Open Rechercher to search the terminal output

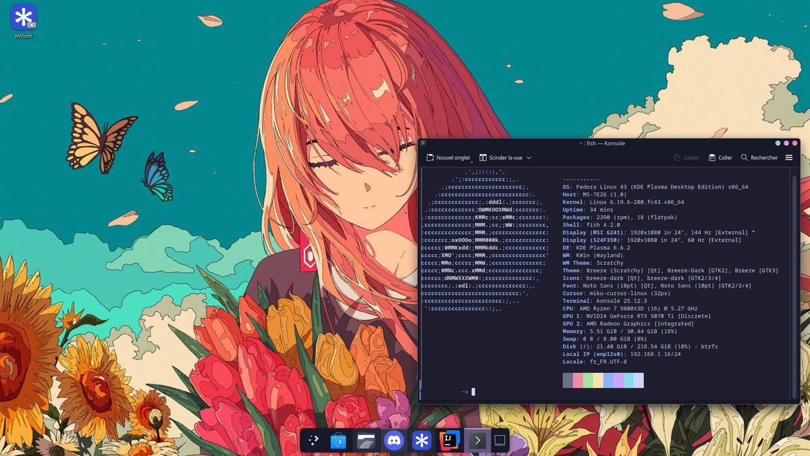coord(759,157)
